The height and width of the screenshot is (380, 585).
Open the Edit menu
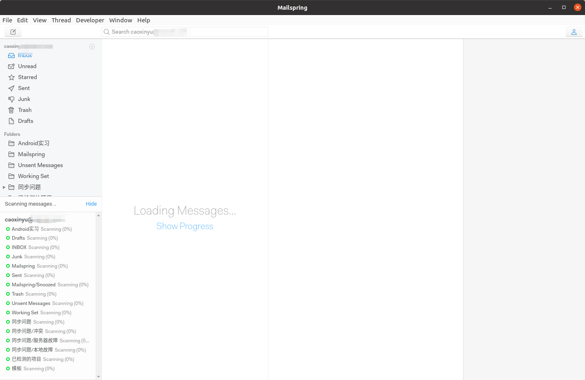[22, 20]
